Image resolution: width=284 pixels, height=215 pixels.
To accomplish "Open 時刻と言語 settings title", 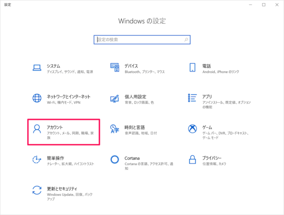I will [134, 127].
